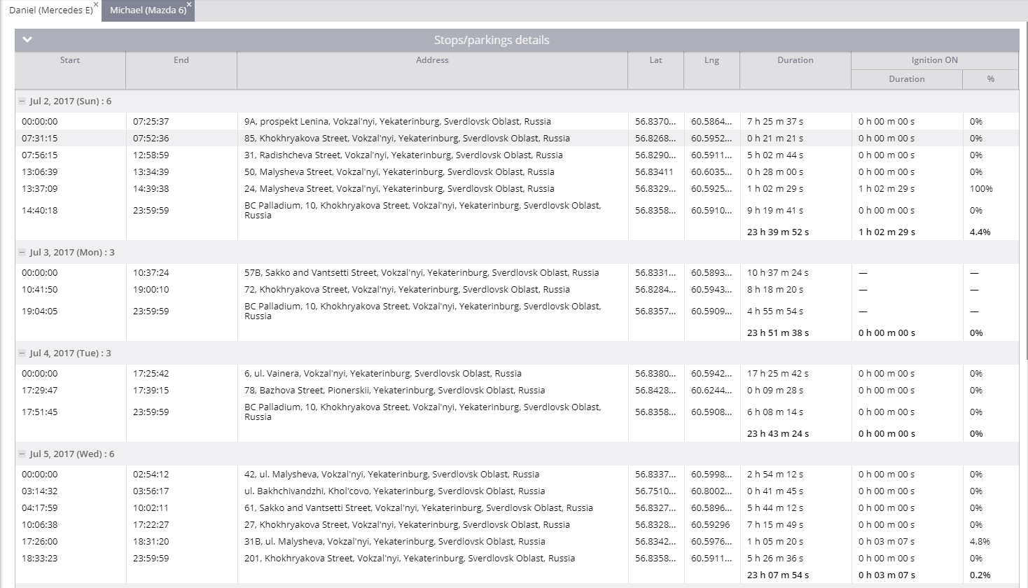Click latitude value 56.7510...
This screenshot has height=588, width=1028.
coord(655,491)
